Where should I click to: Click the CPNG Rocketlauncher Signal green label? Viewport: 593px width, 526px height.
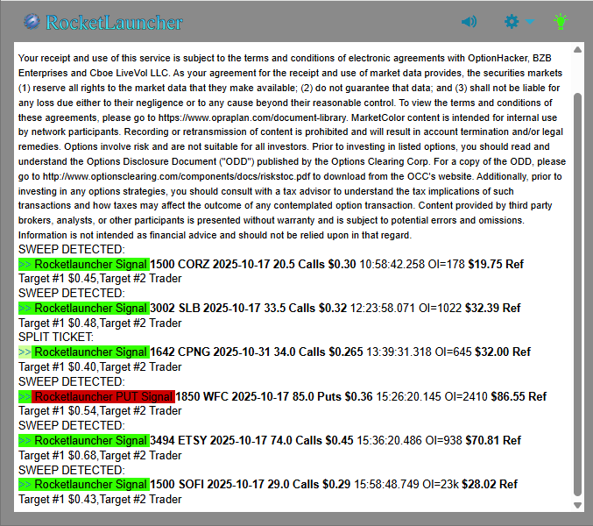click(x=84, y=352)
